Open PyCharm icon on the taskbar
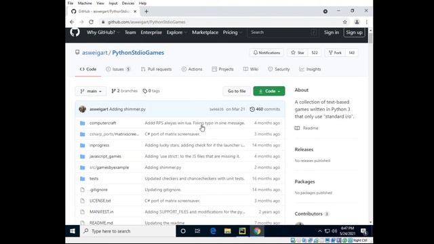This screenshot has height=244, width=434. 242,231
